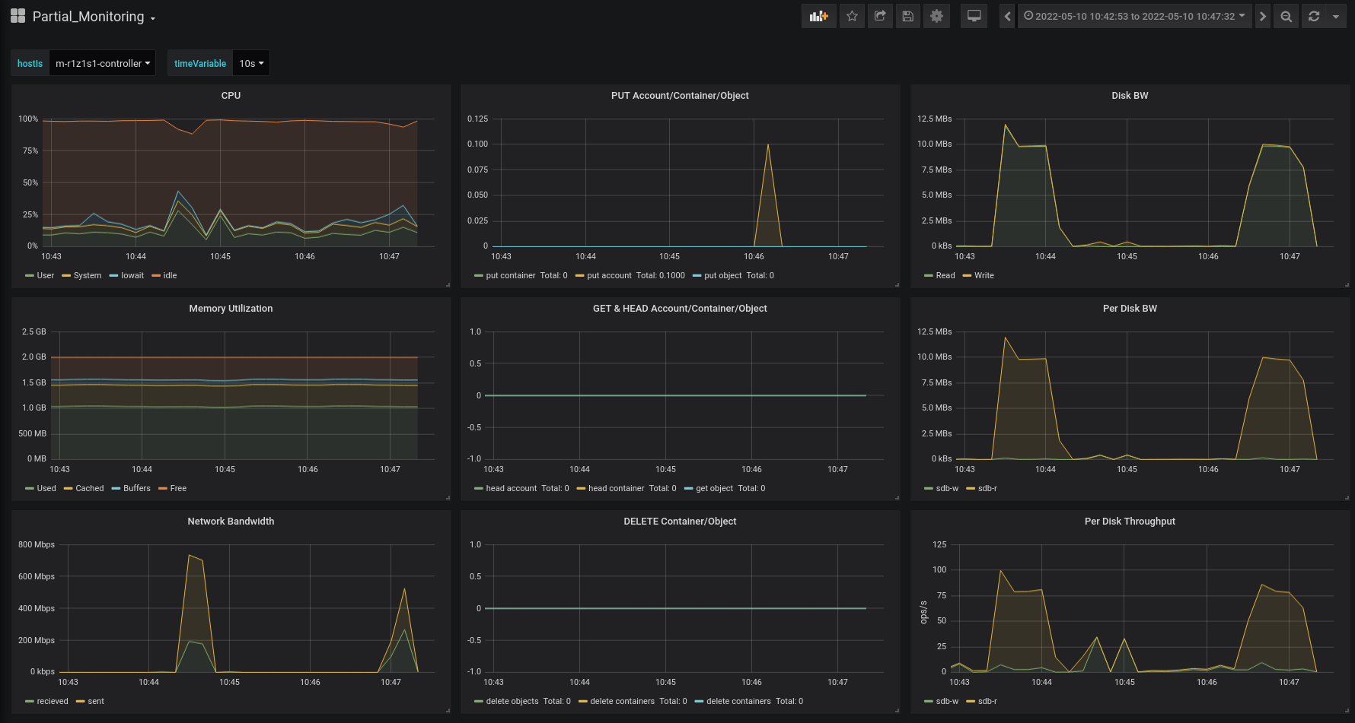Image resolution: width=1355 pixels, height=723 pixels.
Task: Click the Write legend color swatch
Action: 967,276
